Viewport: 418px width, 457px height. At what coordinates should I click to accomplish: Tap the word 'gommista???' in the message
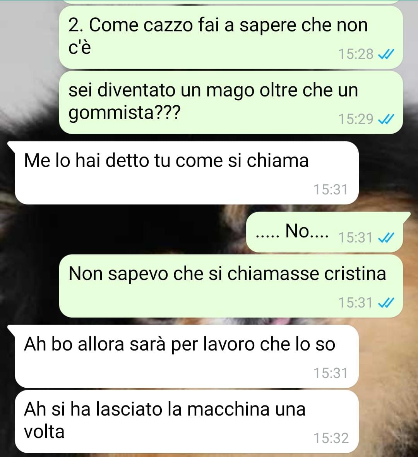(125, 113)
